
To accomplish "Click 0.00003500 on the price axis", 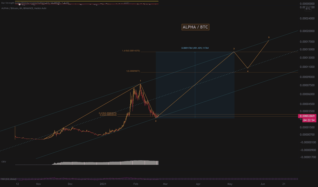I will tap(307, 111).
